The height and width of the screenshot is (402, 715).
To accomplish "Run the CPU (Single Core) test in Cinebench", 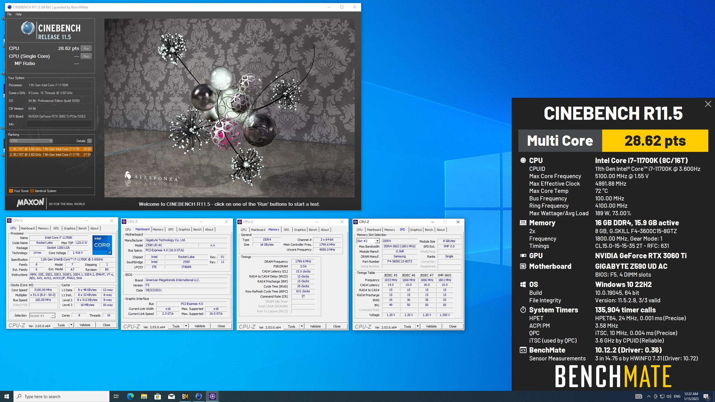I will (86, 56).
